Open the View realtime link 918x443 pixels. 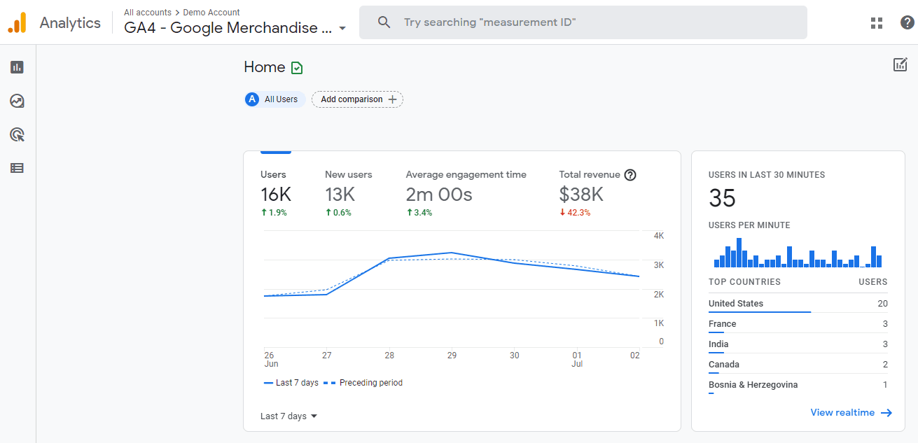[x=851, y=413]
